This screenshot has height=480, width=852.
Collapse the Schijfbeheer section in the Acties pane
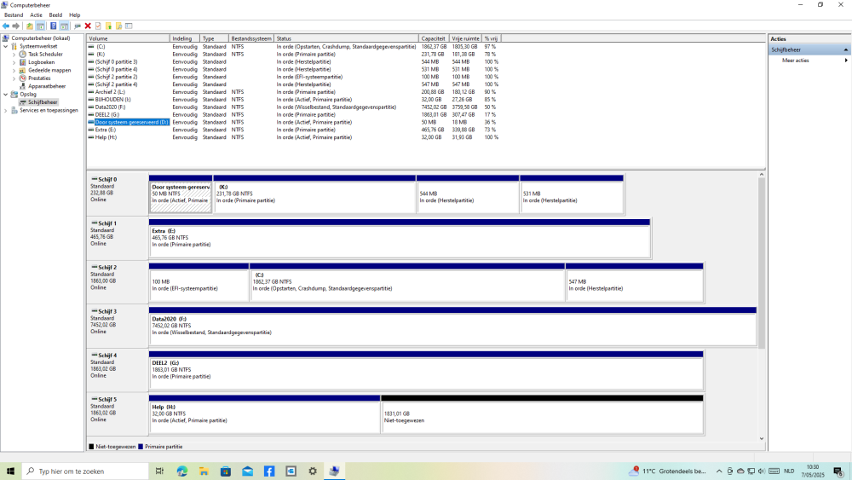[x=846, y=49]
